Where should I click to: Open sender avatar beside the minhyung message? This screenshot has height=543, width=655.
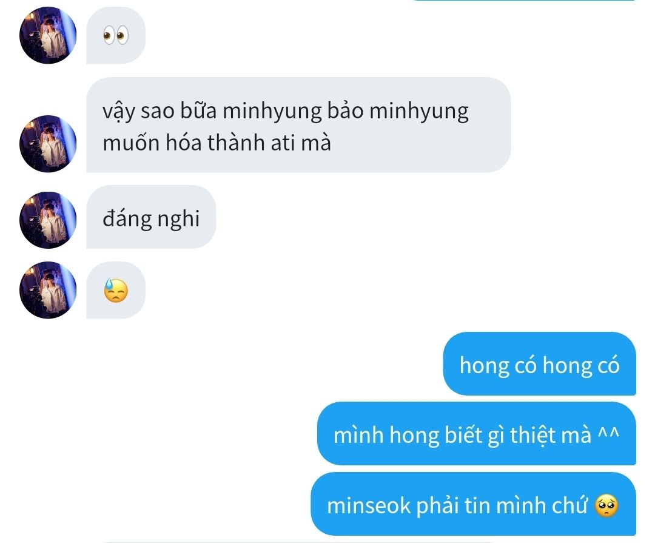pos(48,143)
